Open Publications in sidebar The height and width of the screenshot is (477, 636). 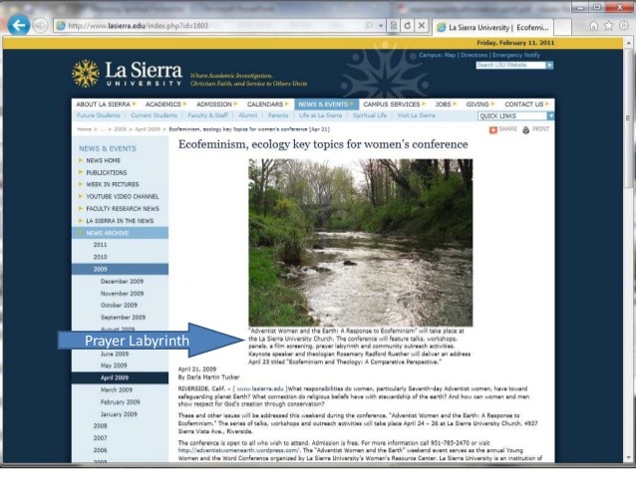pyautogui.click(x=107, y=172)
